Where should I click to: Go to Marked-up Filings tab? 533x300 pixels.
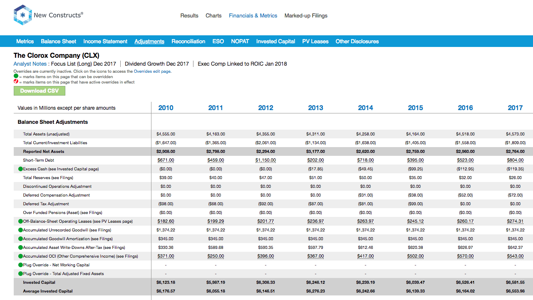point(306,16)
